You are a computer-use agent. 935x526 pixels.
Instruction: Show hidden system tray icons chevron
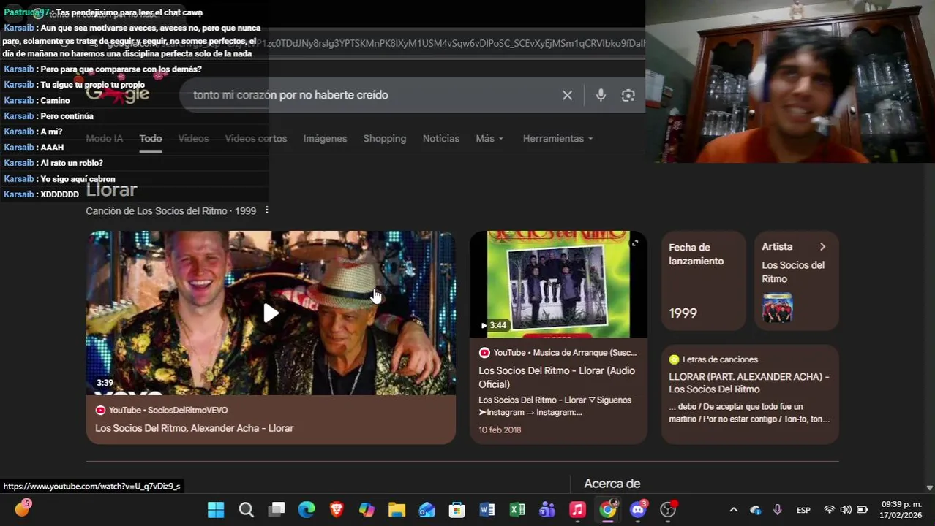click(733, 510)
